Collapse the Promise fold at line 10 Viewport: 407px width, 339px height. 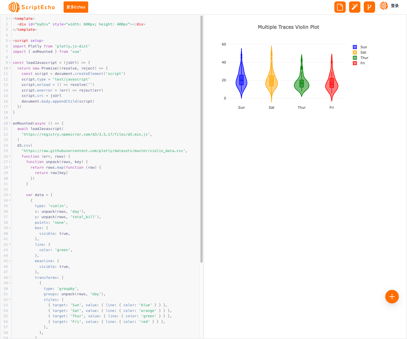coord(10,68)
